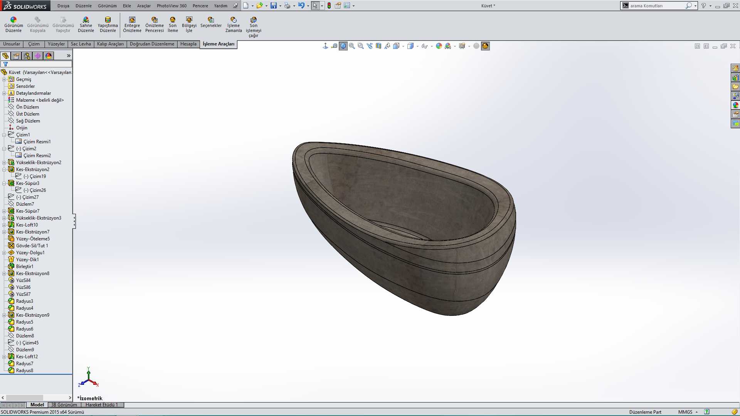Expand Kes-Loft10 tree node
The image size is (740, 416).
(4, 225)
